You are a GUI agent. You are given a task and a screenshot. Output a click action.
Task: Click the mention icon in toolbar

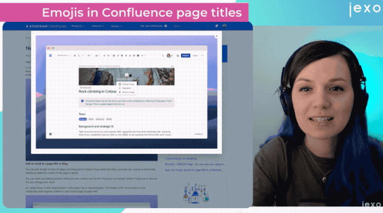click(126, 56)
